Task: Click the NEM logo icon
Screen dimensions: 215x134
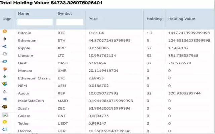Action: (x=5, y=84)
